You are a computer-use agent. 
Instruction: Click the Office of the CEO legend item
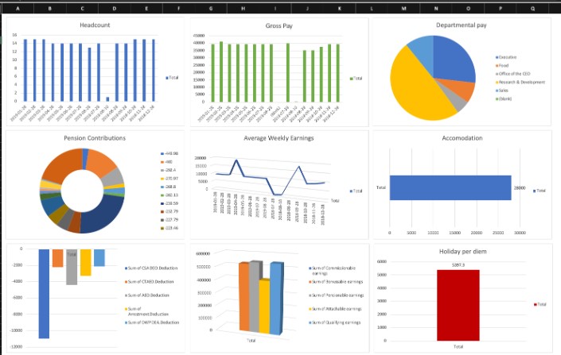click(x=516, y=74)
